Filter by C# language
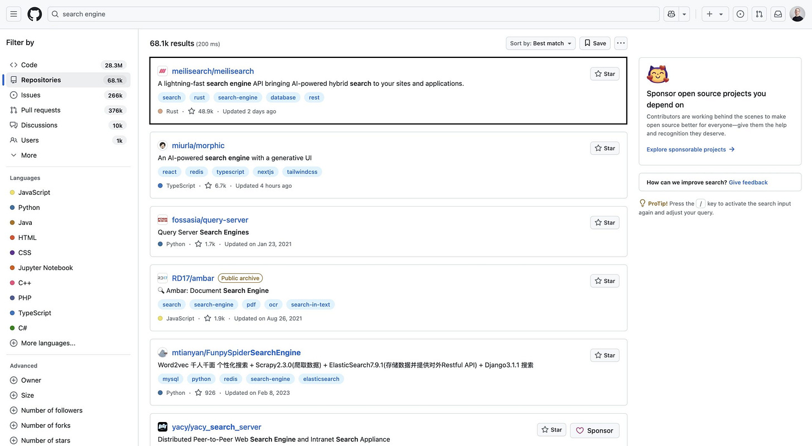This screenshot has height=446, width=812. 67,328
